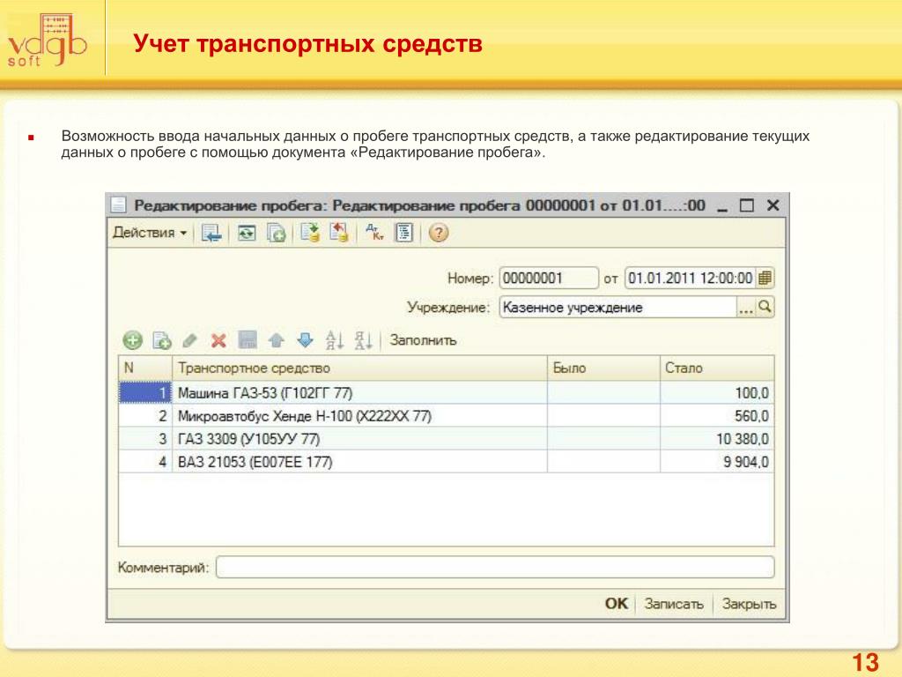The height and width of the screenshot is (677, 902).
Task: Select the row Машина ГАЗ-53 (Г102ГГ 77)
Action: coord(446,392)
